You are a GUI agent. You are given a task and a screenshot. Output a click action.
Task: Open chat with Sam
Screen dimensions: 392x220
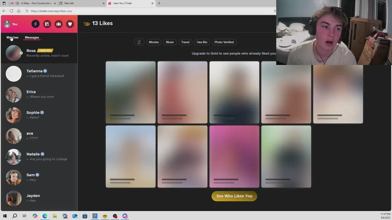[x=39, y=178]
